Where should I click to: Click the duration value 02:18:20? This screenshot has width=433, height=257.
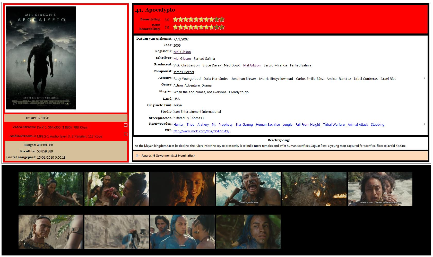pyautogui.click(x=43, y=118)
